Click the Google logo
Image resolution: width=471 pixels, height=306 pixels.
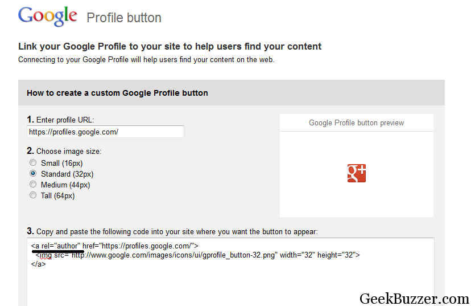(47, 17)
